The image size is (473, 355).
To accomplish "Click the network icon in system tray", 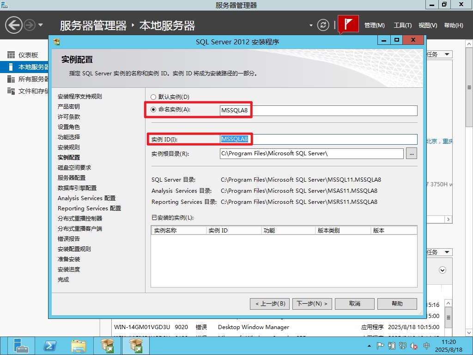I will pyautogui.click(x=403, y=346).
